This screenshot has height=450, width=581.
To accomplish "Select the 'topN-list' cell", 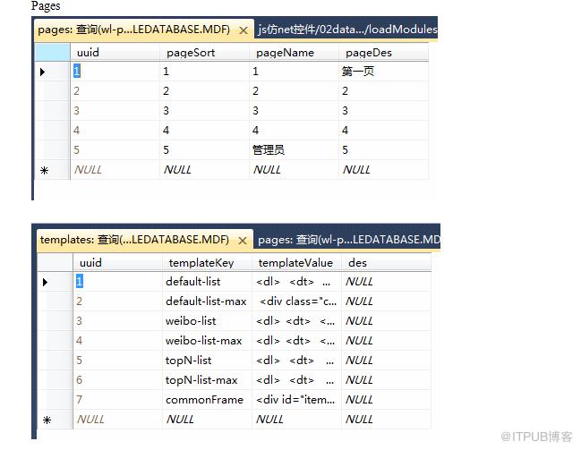I will [207, 361].
